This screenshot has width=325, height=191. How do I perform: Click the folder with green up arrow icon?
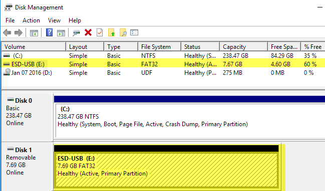point(112,32)
